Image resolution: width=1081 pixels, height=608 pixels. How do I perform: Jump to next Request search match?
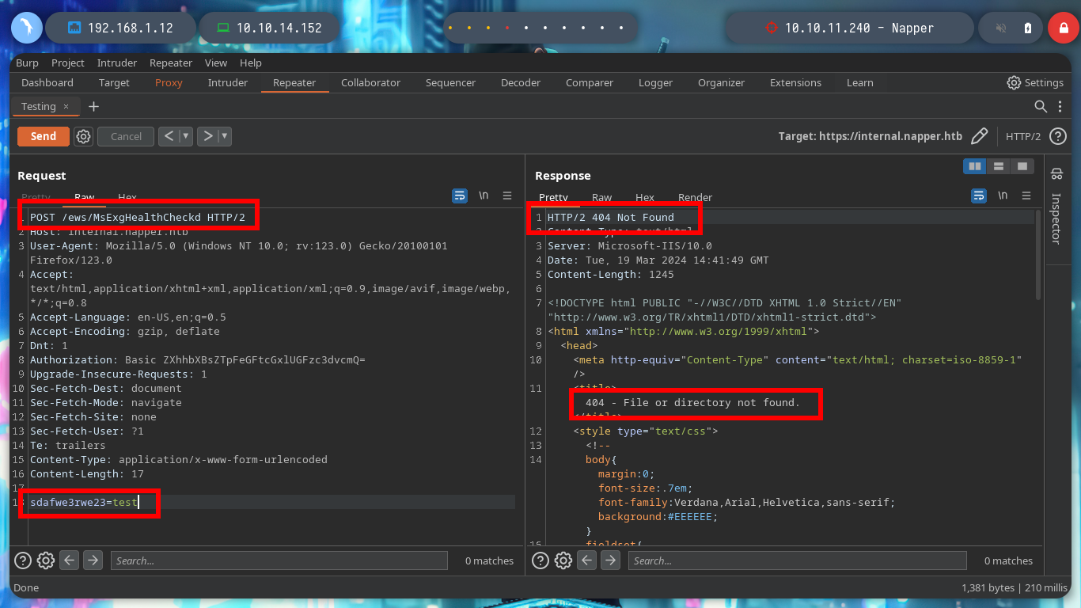pyautogui.click(x=93, y=560)
